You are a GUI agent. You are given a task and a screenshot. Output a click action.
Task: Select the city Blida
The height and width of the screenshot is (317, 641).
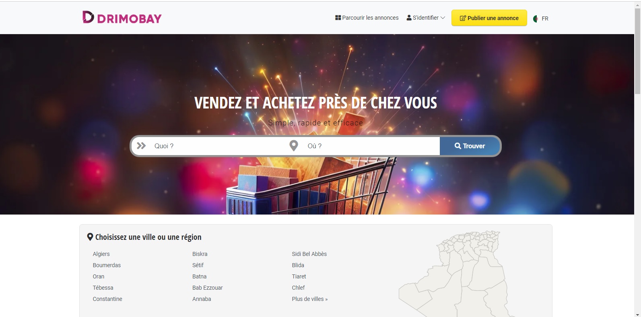[298, 265]
